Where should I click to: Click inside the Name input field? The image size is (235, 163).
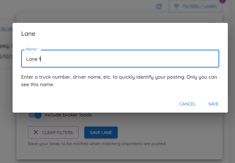120,59
